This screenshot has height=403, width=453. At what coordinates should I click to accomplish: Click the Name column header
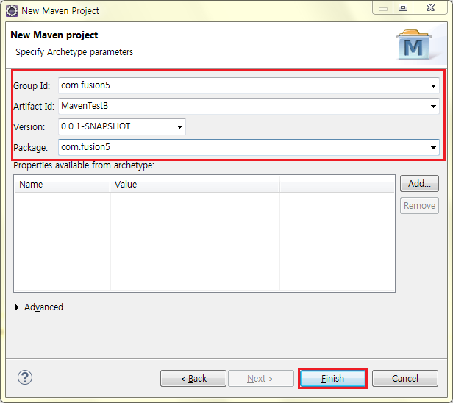point(62,185)
